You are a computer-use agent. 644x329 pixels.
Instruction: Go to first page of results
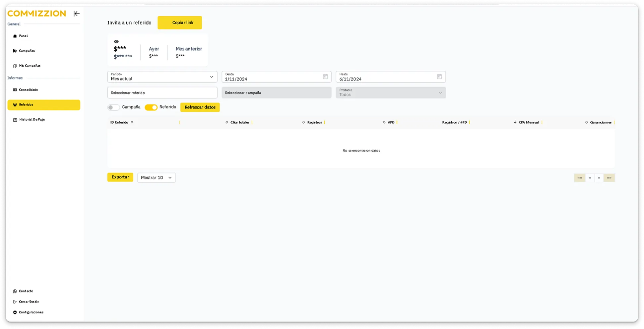pyautogui.click(x=580, y=178)
